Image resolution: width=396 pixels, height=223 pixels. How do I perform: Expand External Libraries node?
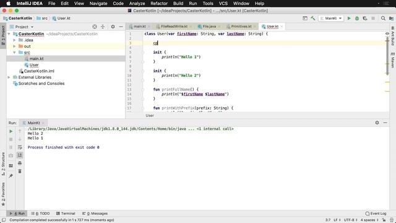(9, 77)
